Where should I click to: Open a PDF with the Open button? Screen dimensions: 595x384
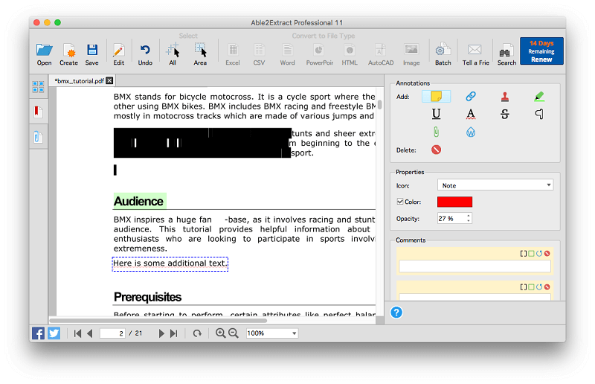point(44,54)
